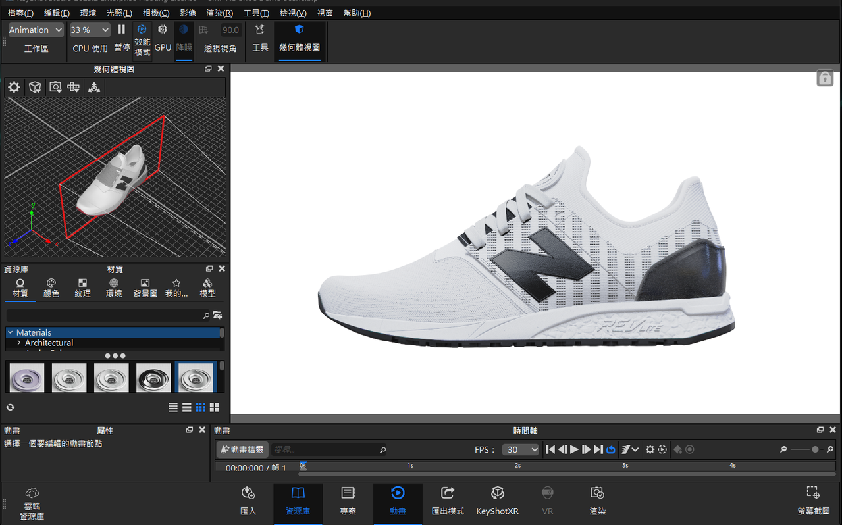Open the timeline settings gear
The image size is (842, 525).
coord(650,449)
